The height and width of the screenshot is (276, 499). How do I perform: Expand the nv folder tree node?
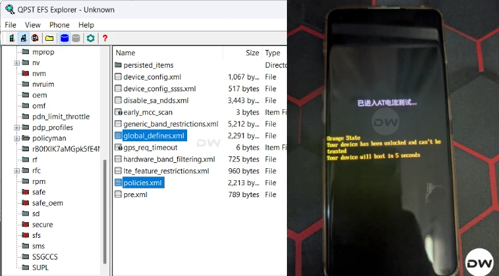pos(17,62)
